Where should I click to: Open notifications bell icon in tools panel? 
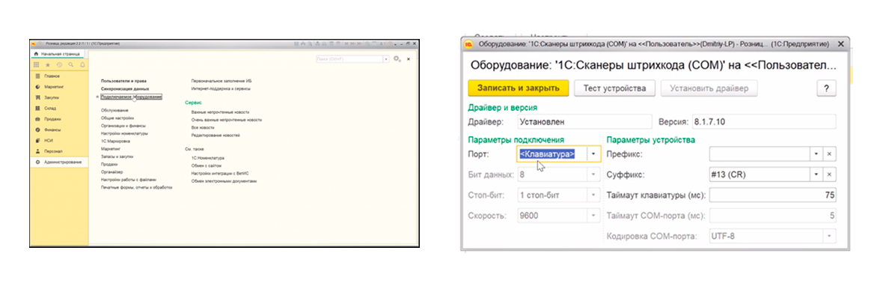pyautogui.click(x=82, y=65)
